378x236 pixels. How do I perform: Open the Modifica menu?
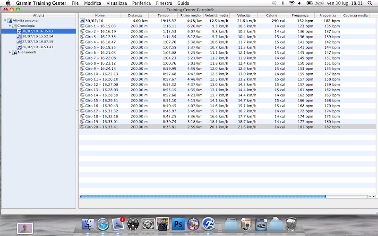click(x=93, y=3)
